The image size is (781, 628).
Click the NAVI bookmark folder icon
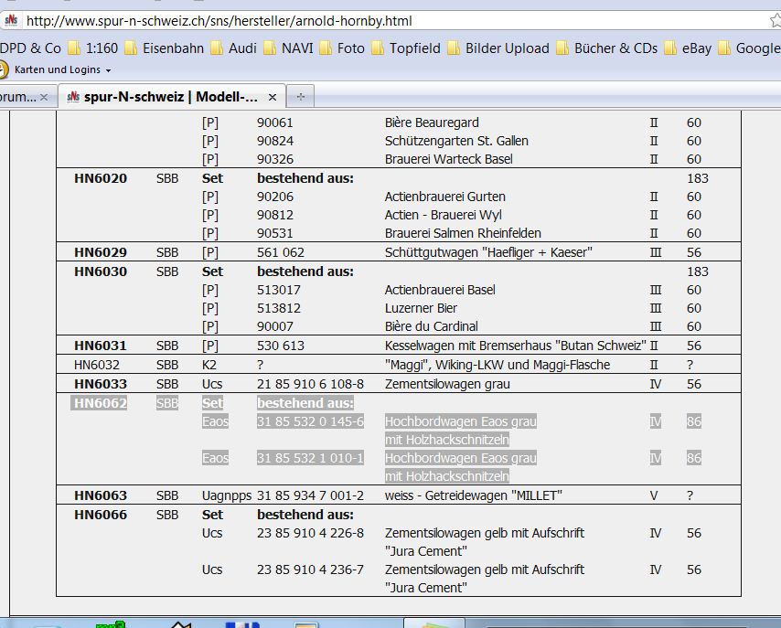click(x=270, y=48)
